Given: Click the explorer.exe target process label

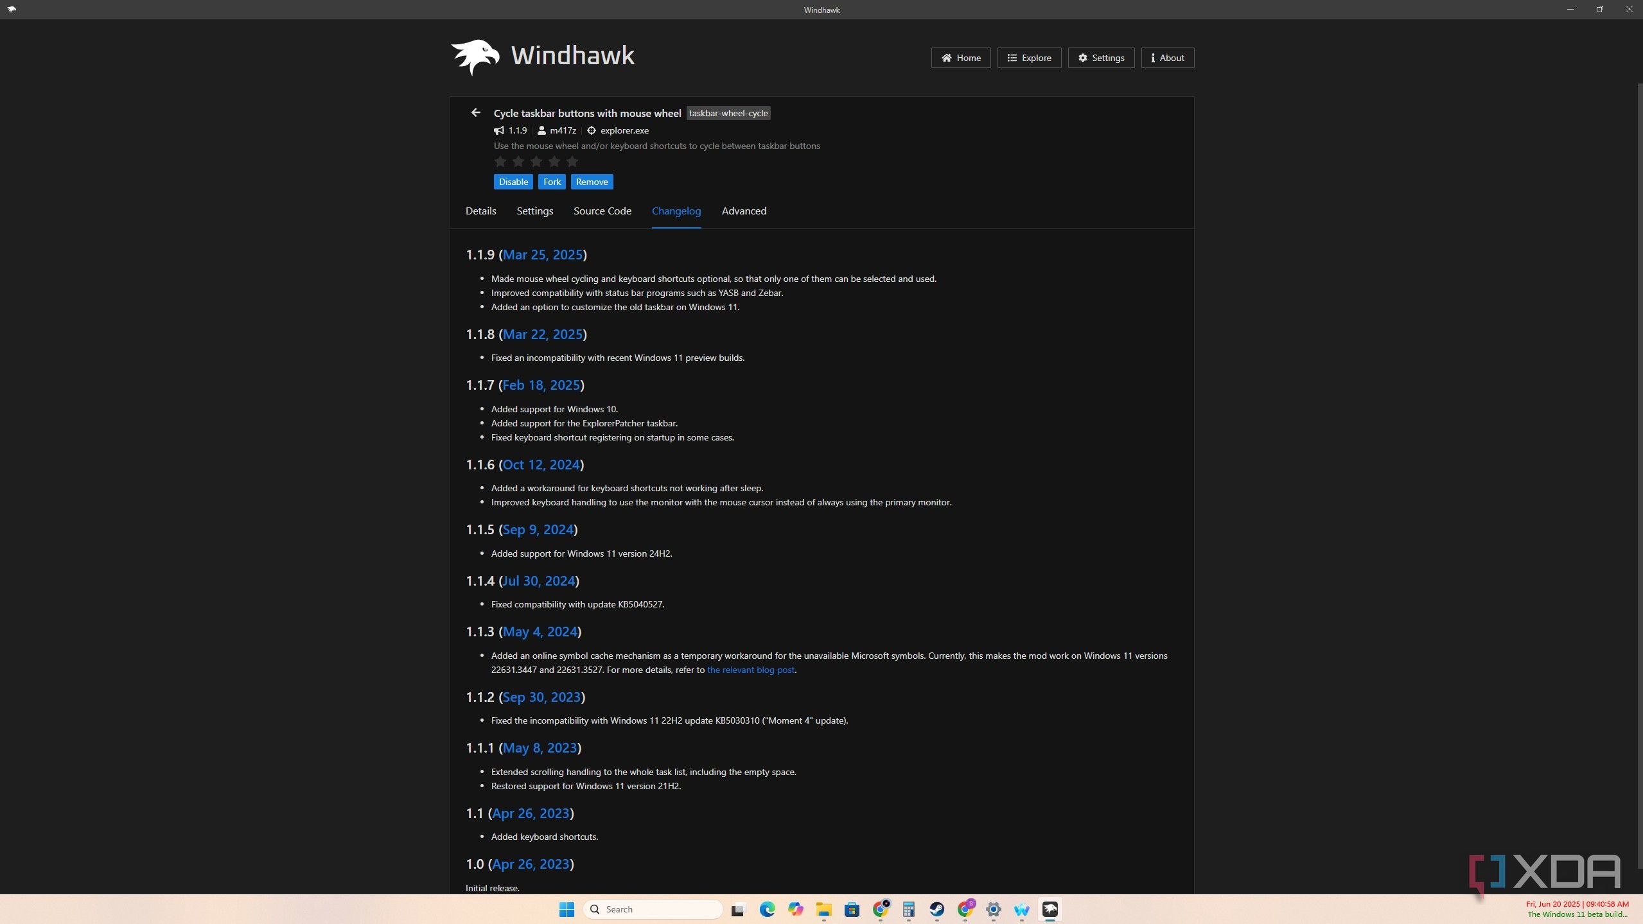Looking at the screenshot, I should [x=624, y=130].
